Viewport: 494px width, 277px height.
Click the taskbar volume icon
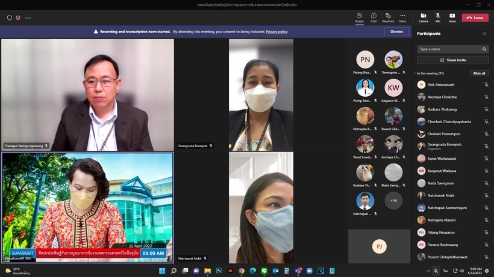tap(461, 271)
